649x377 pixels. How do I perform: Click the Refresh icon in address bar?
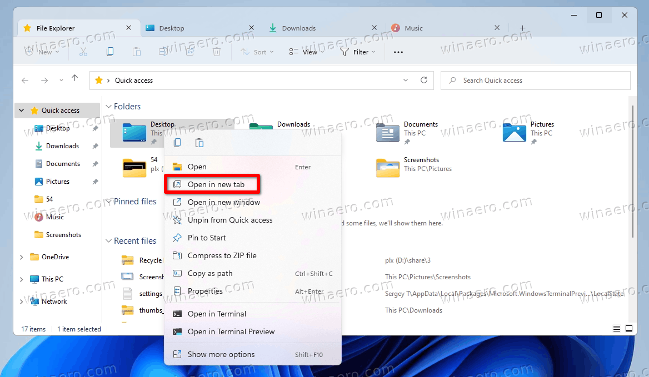tap(424, 80)
